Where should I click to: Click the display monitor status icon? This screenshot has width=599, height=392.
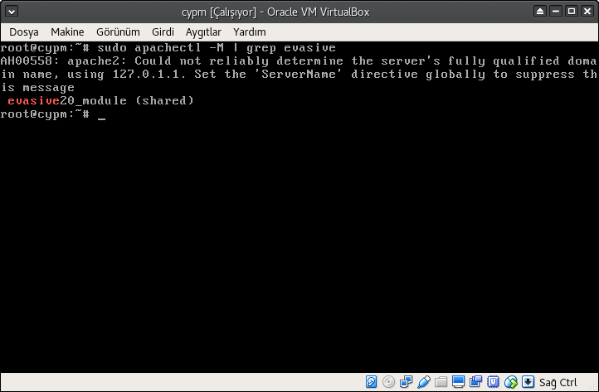tap(458, 382)
